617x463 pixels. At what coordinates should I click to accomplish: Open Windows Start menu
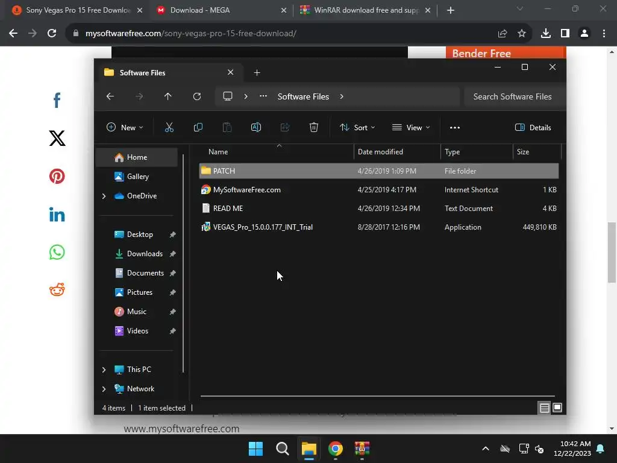[255, 449]
